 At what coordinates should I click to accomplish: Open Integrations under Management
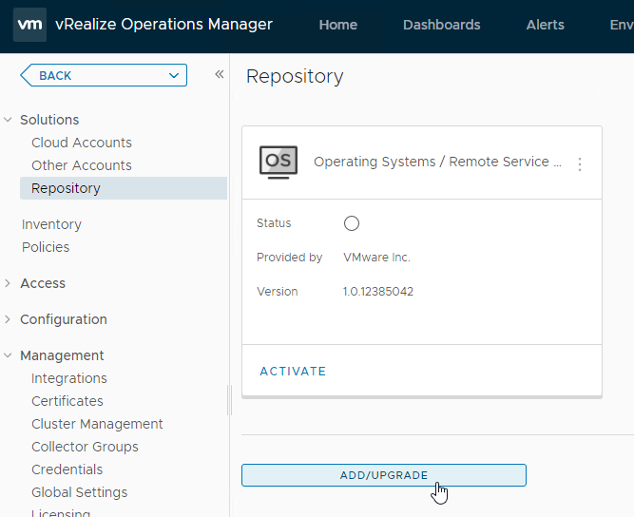coord(69,378)
